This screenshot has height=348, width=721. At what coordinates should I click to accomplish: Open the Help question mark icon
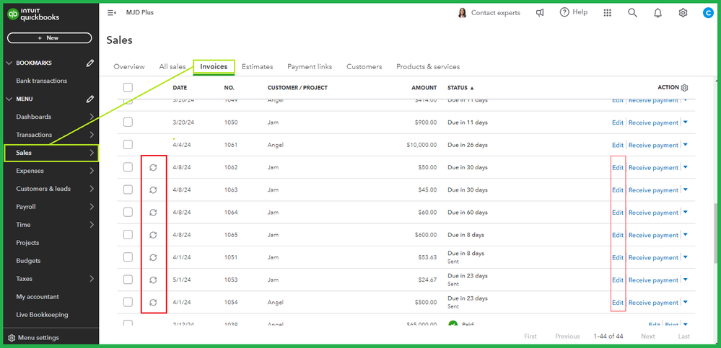coord(564,12)
